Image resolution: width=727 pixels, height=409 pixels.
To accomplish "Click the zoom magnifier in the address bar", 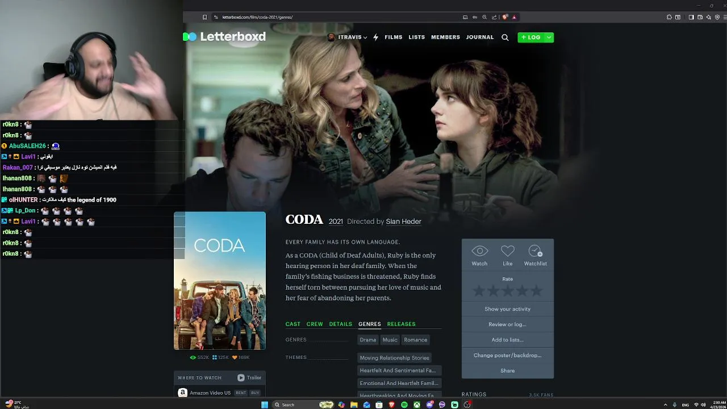I will (x=484, y=17).
